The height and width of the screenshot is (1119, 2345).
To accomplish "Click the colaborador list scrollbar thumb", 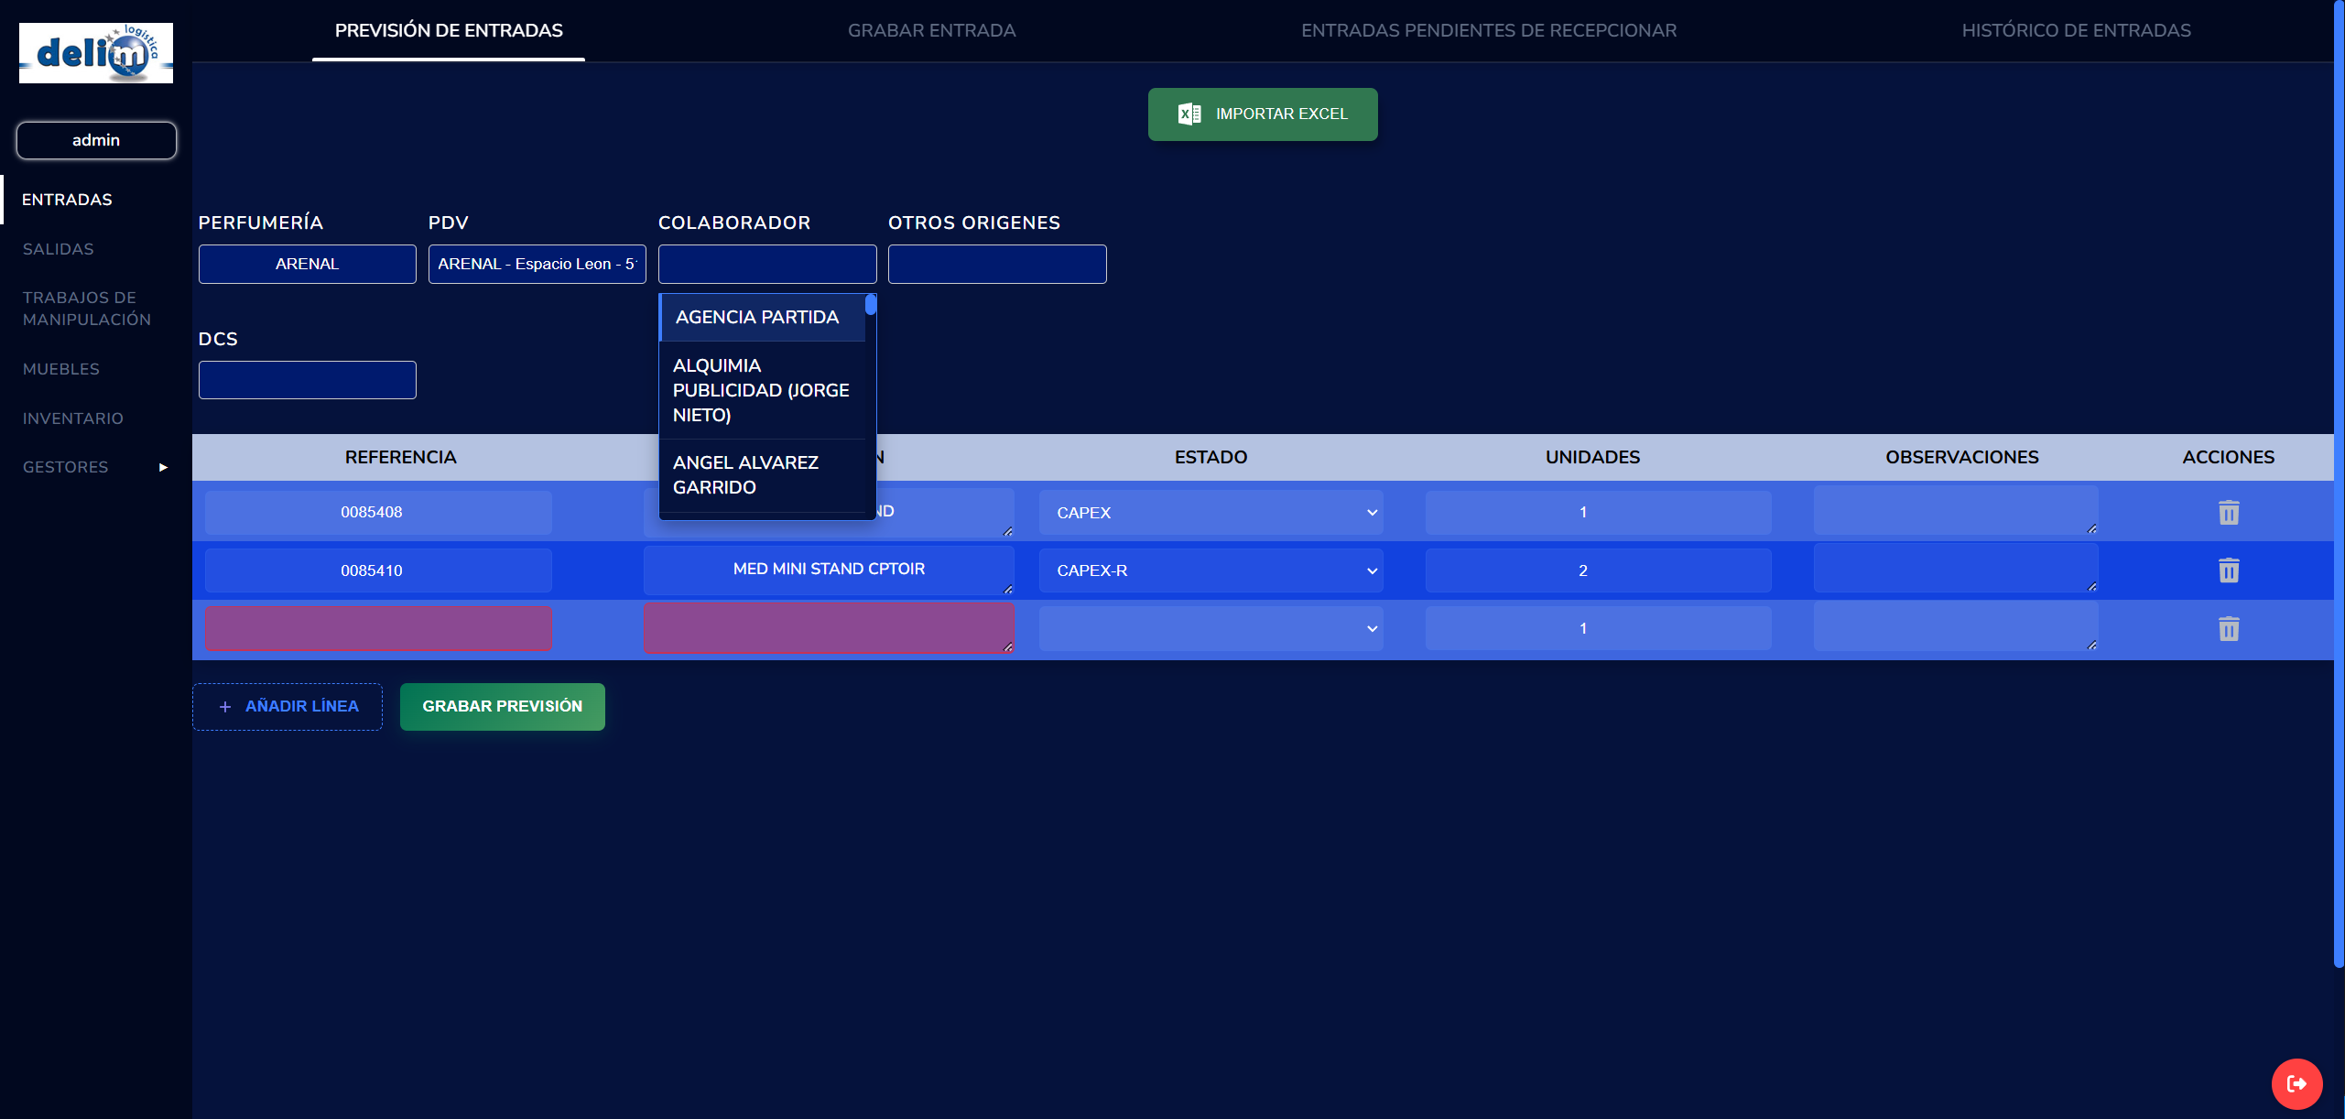I will point(871,305).
